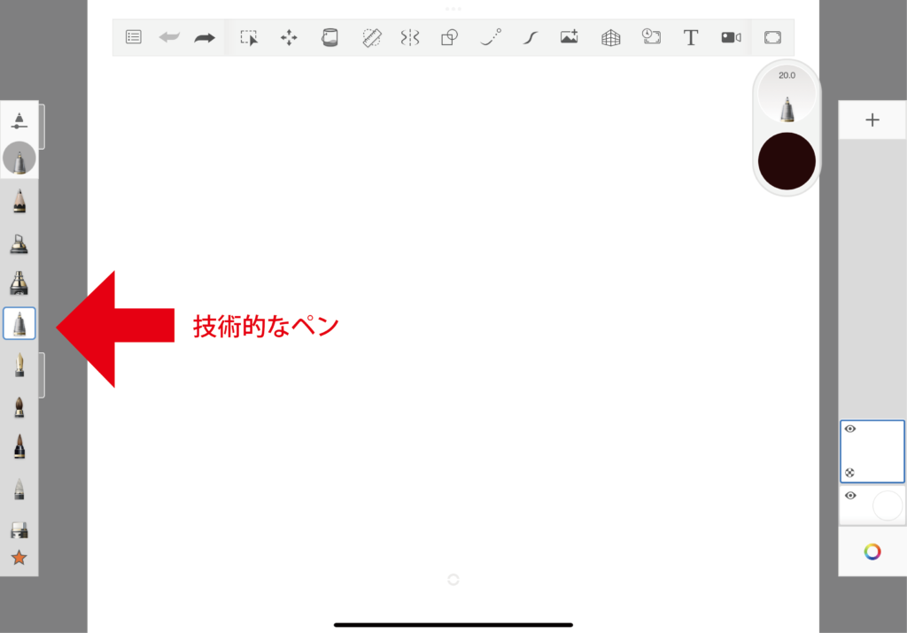Choose the Transform move tool
Screen dimensions: 907x633
pyautogui.click(x=289, y=37)
